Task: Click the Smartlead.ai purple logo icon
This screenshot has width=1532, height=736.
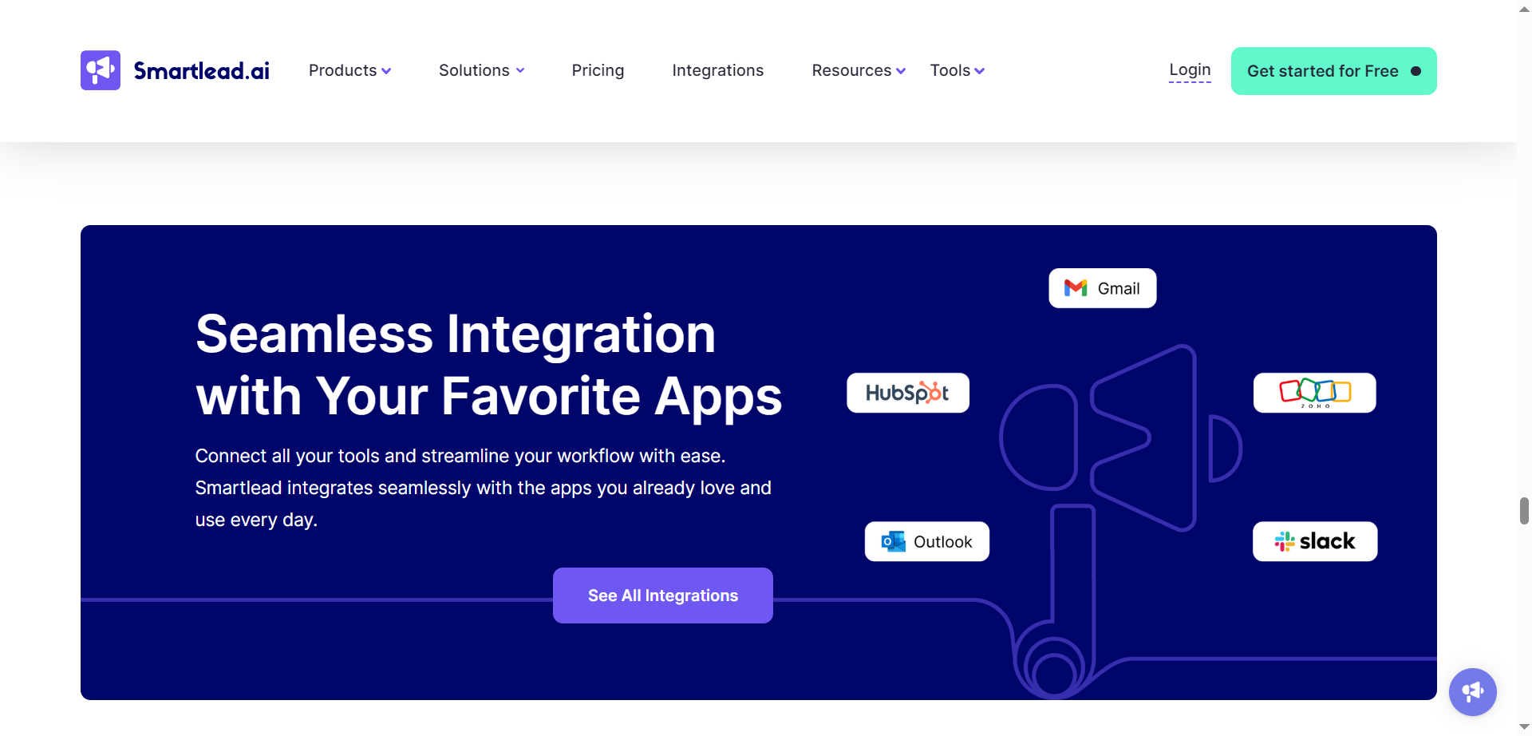Action: tap(101, 70)
